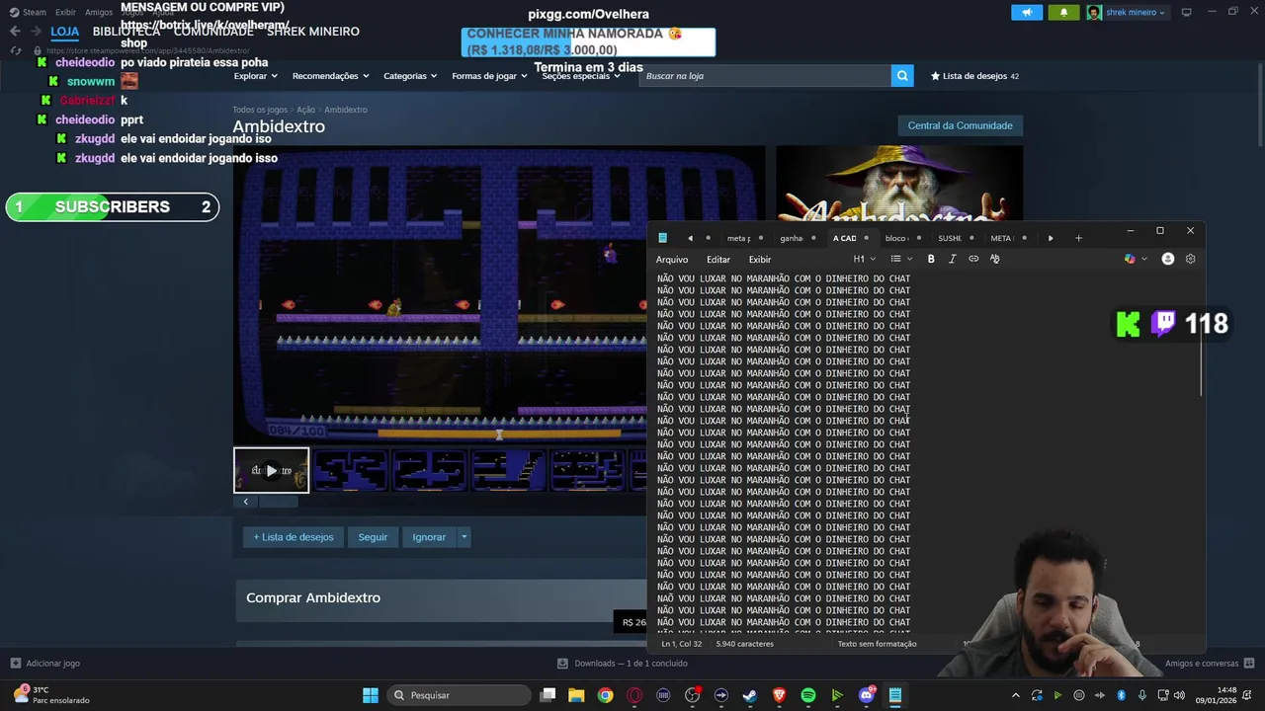Click Adicionar jogo in Steam
Viewport: 1265px width, 711px height.
pos(44,664)
